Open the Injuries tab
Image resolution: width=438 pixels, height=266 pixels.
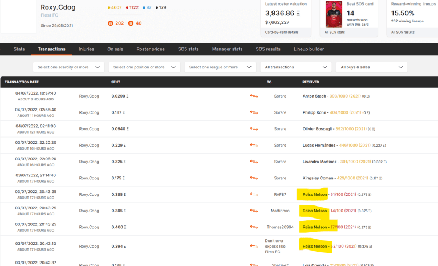[x=86, y=49]
